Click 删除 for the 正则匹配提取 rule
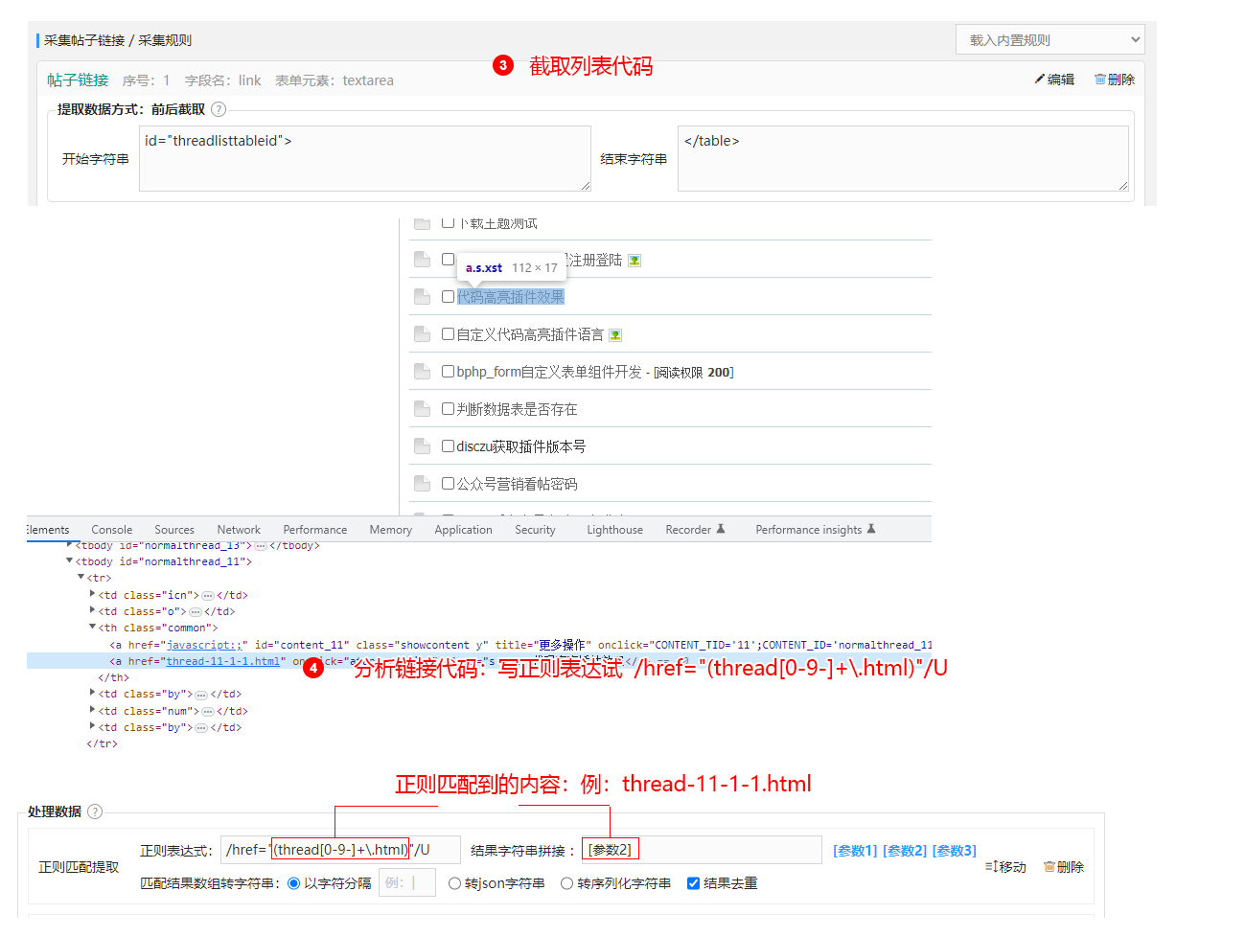This screenshot has height=937, width=1246. [x=1064, y=867]
